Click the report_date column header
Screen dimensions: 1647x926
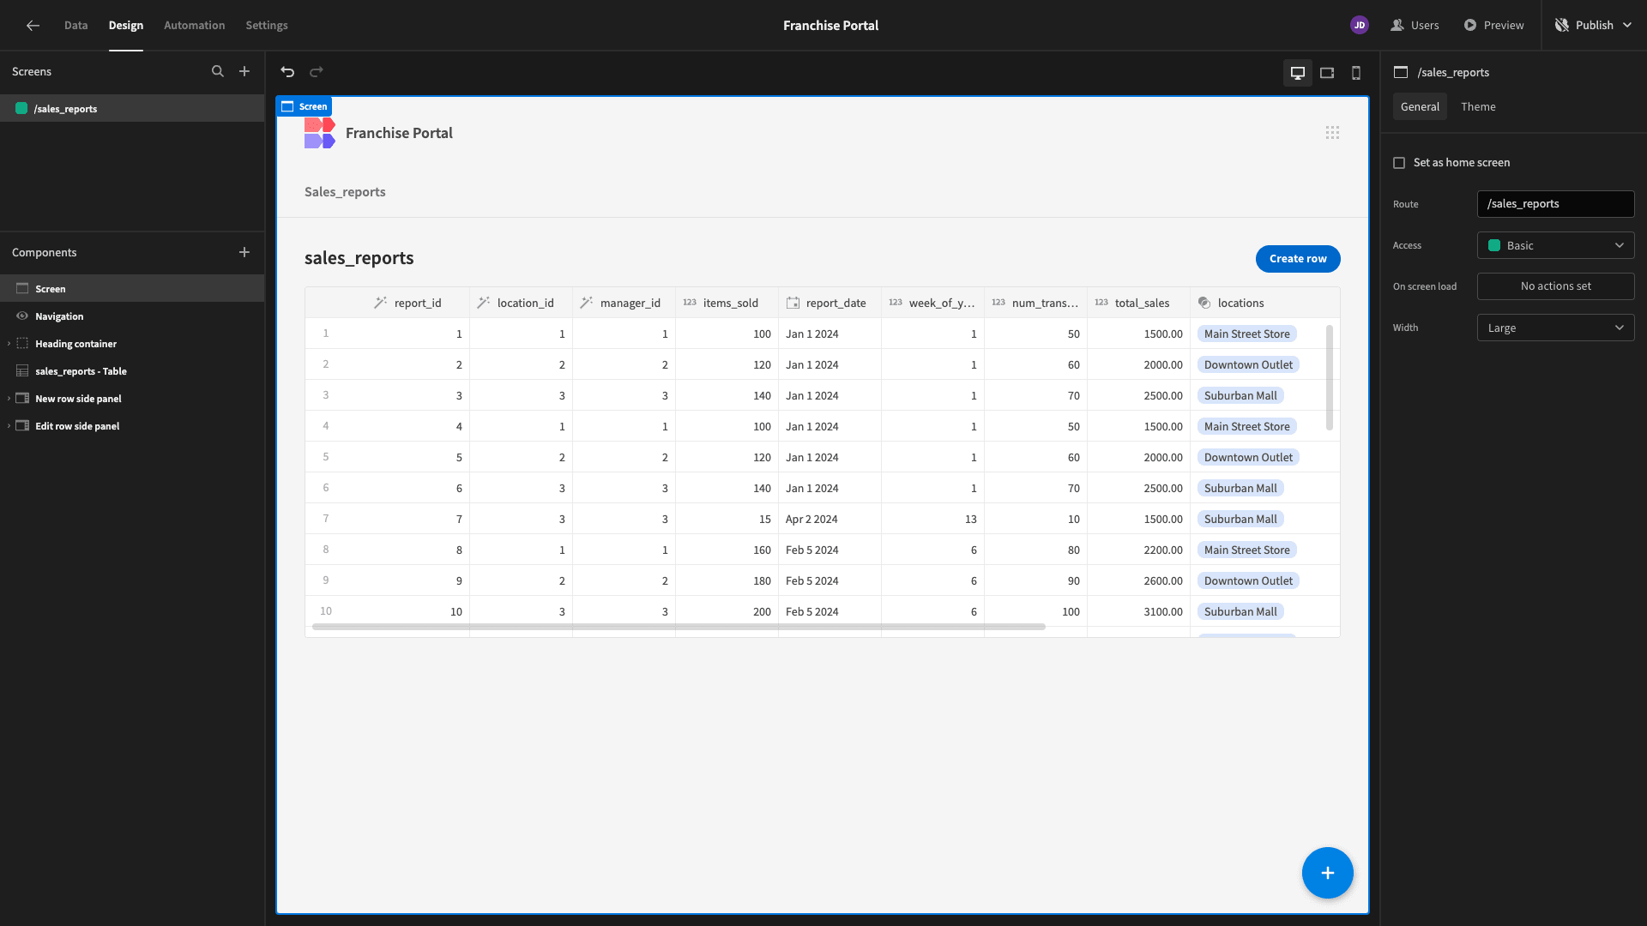(x=830, y=304)
